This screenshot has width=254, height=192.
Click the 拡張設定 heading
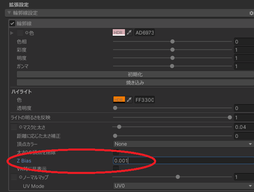coord(19,5)
